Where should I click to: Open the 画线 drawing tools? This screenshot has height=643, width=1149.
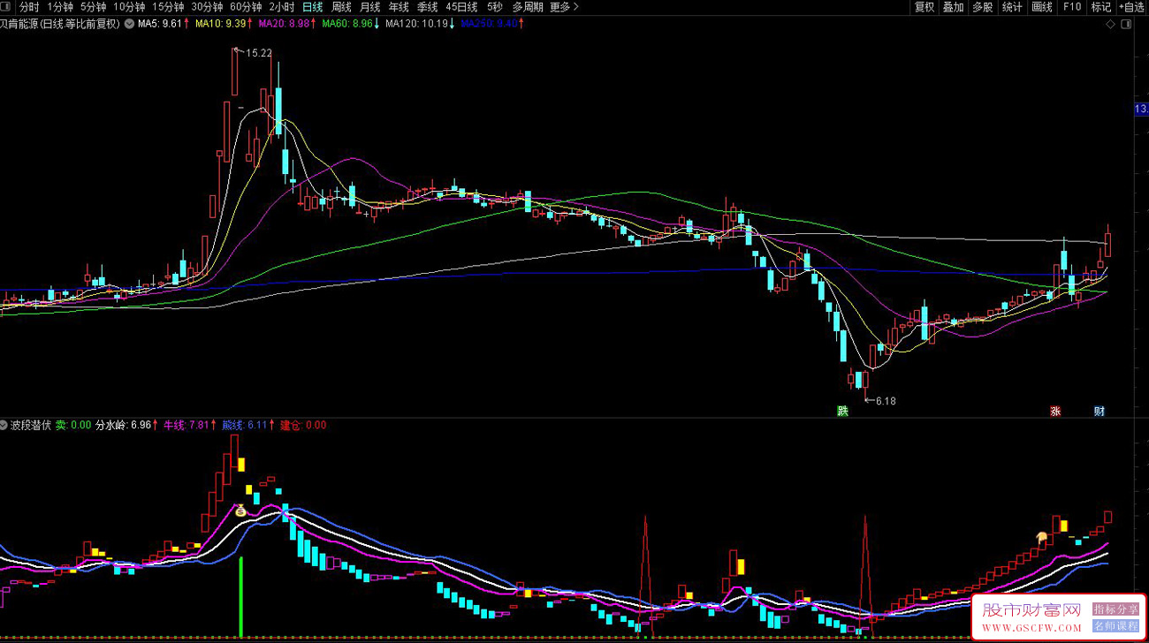(x=1042, y=7)
